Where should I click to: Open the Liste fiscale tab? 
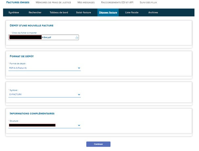coord(132,13)
